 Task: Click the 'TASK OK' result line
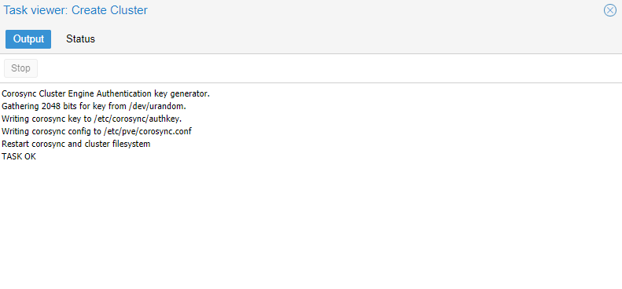pos(19,156)
